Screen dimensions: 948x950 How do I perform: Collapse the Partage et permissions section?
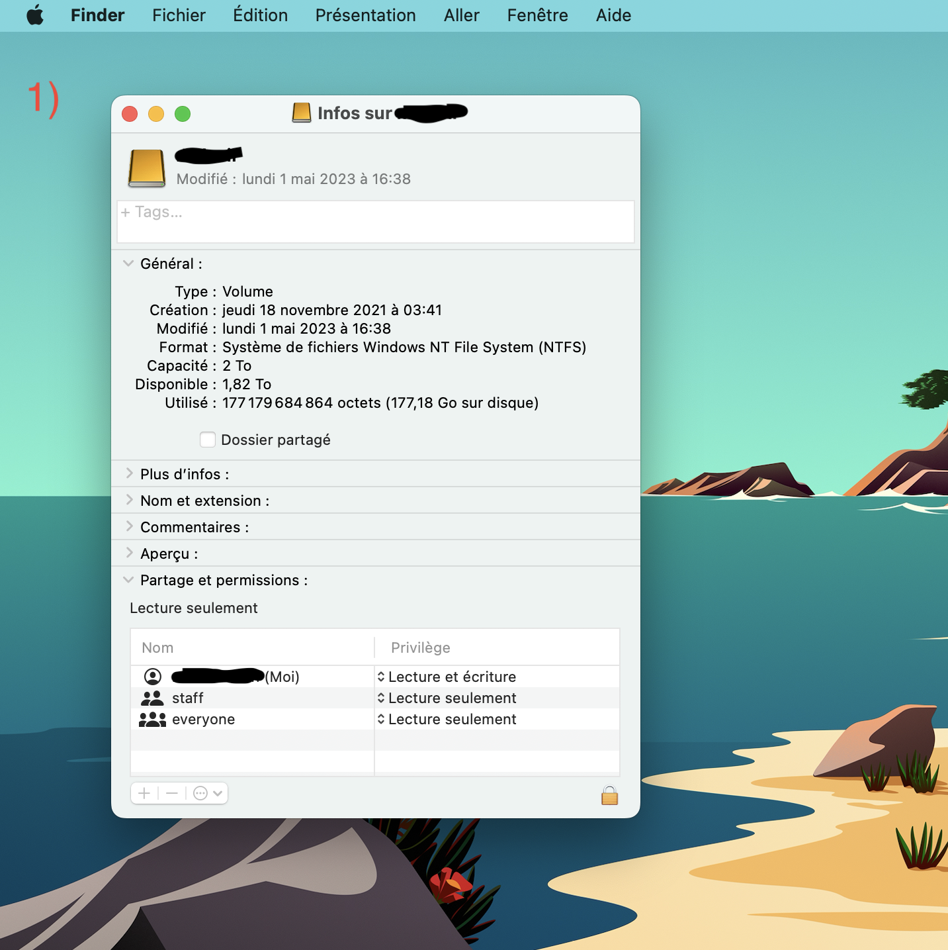click(x=128, y=580)
